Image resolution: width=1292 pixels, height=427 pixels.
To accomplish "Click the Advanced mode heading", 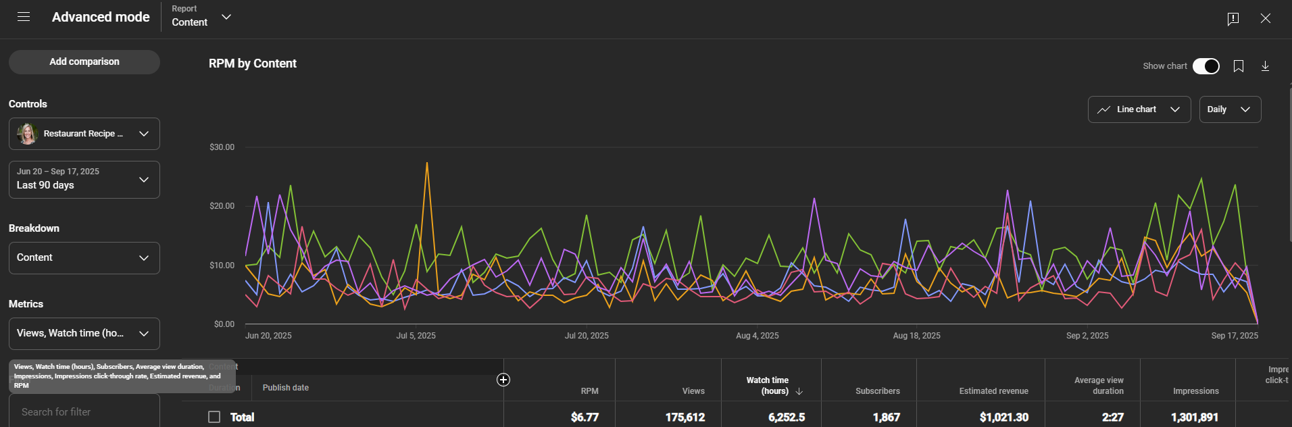I will (101, 17).
